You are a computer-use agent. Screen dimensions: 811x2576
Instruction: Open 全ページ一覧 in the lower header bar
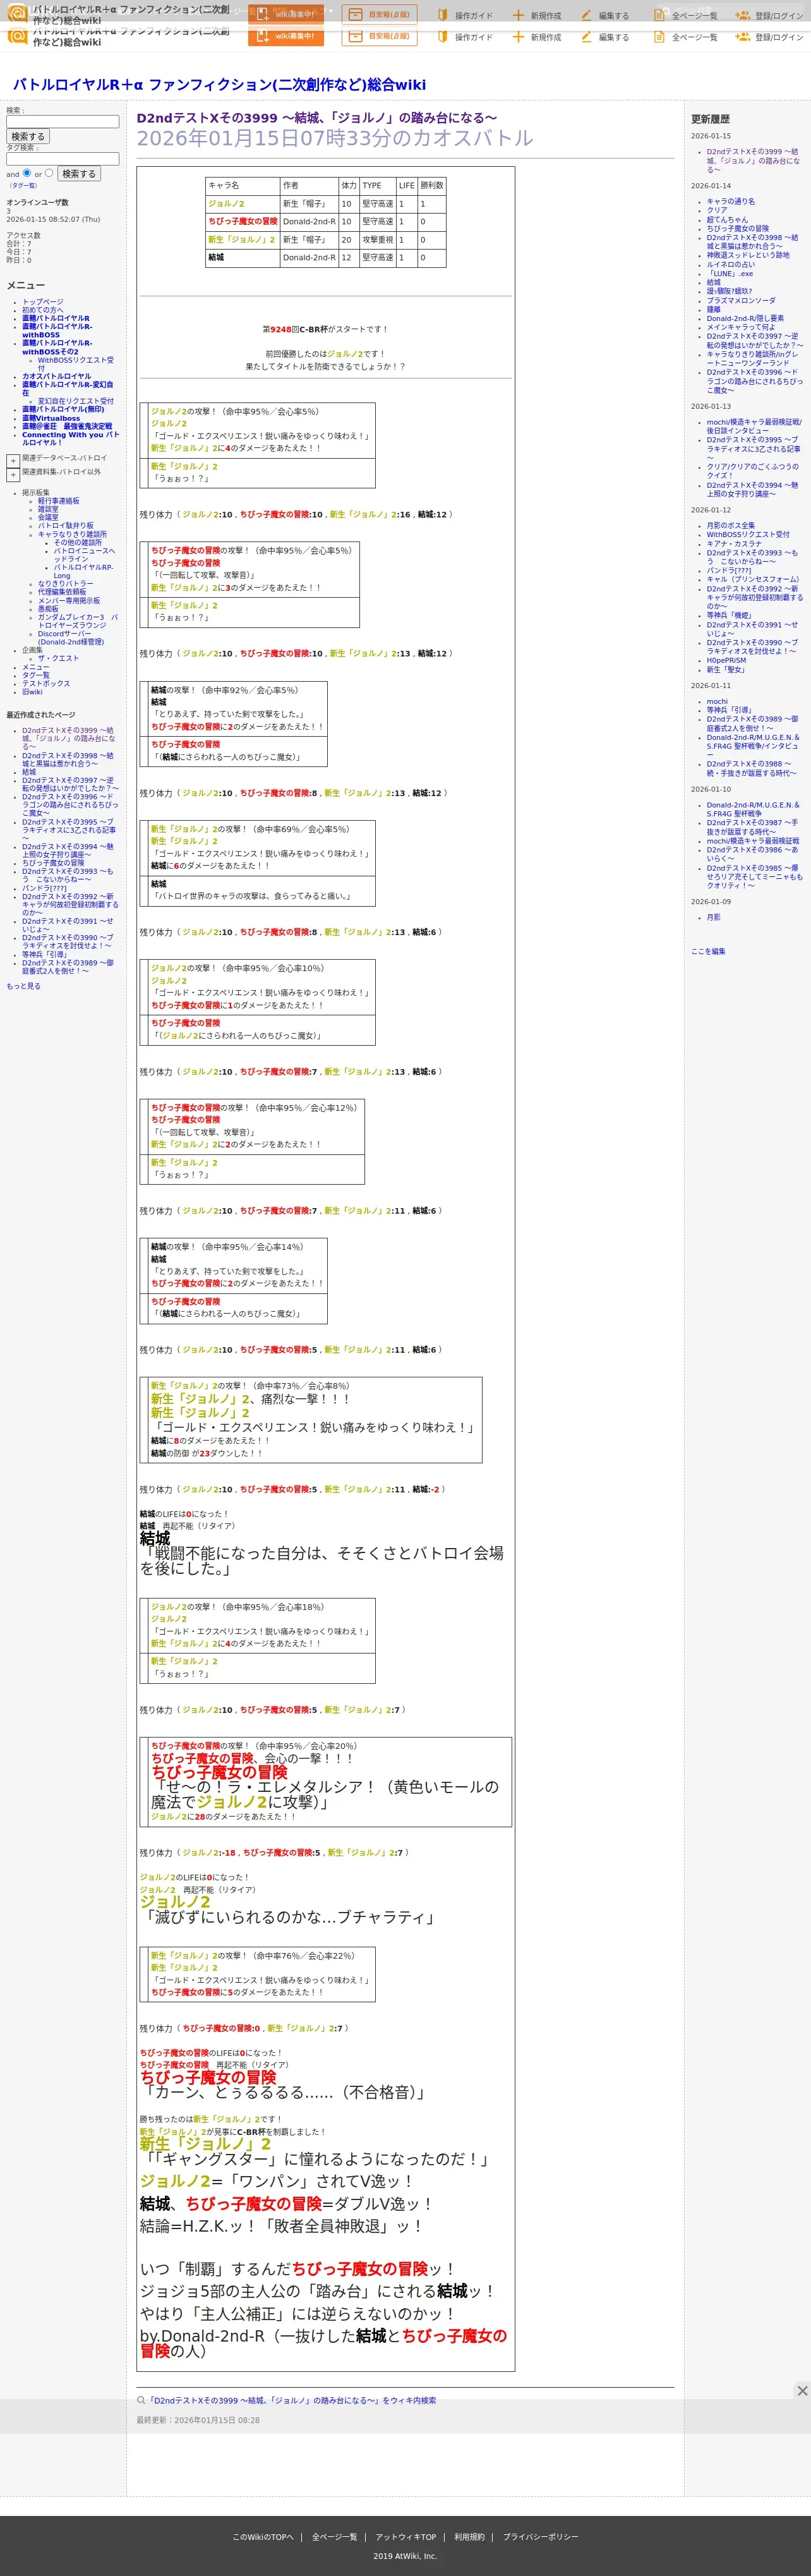point(685,37)
